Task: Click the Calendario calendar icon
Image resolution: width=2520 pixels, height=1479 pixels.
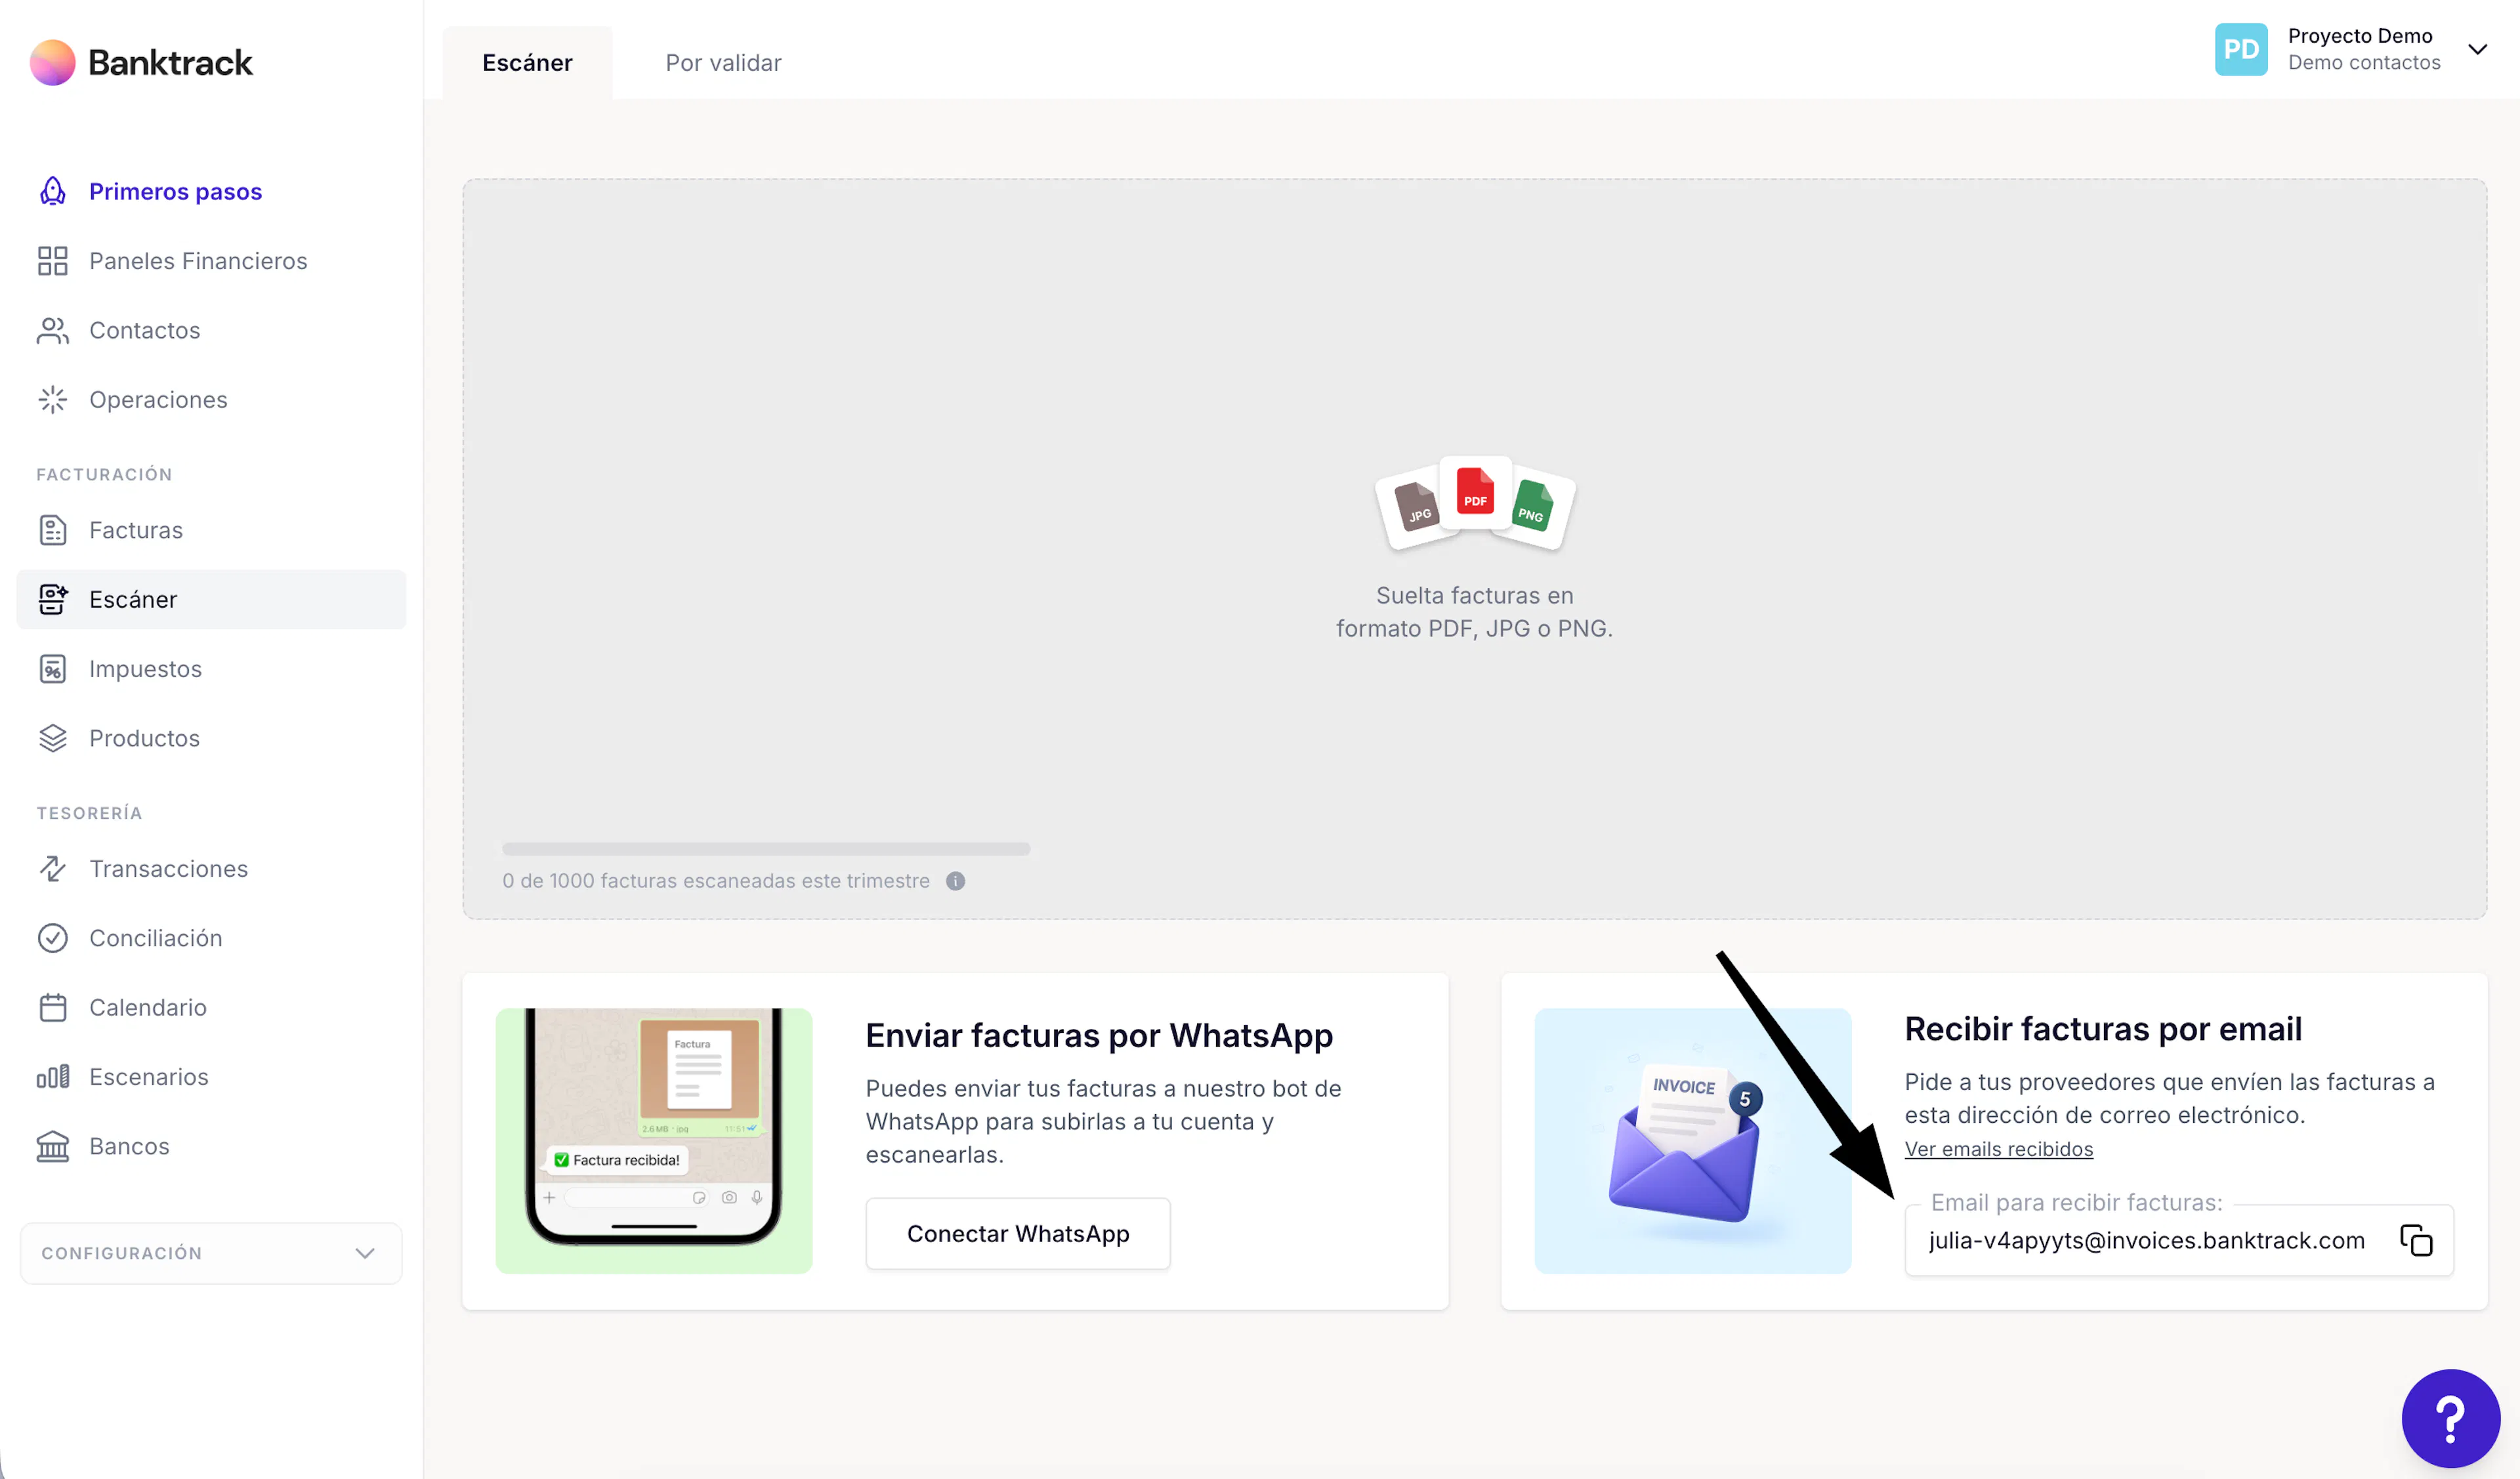Action: click(x=52, y=1007)
